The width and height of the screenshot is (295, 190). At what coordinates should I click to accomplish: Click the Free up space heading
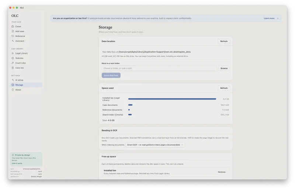109,156
